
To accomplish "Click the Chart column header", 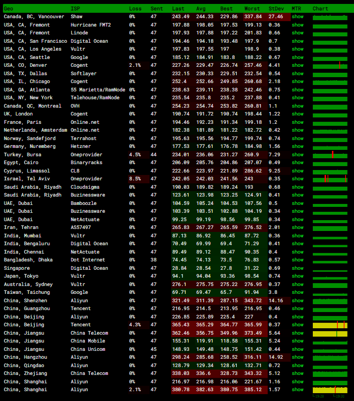I will pos(320,9).
